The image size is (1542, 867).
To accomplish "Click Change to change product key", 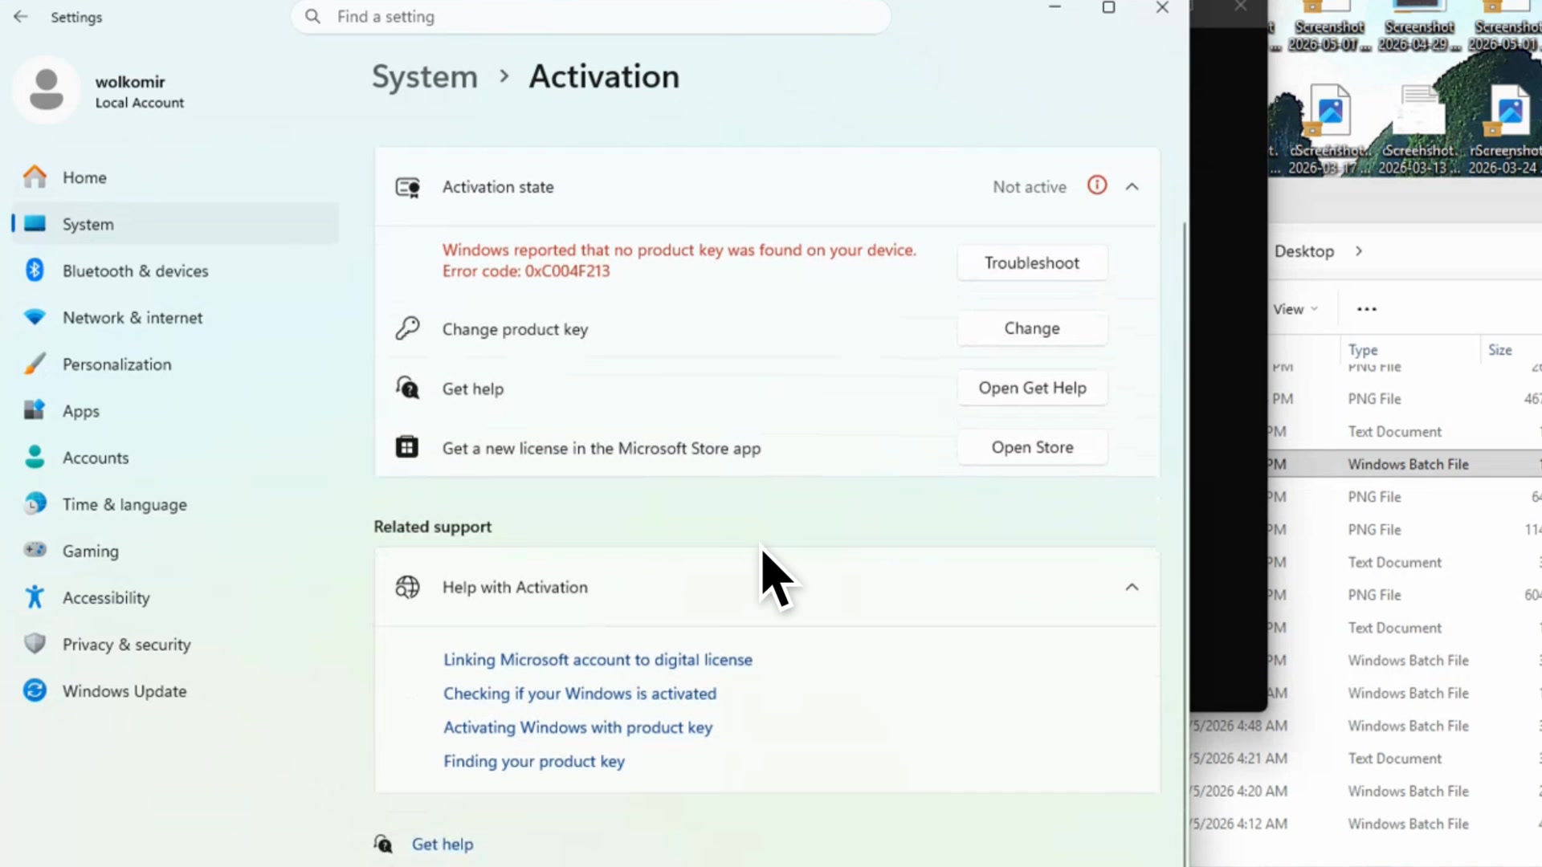I will click(x=1032, y=328).
